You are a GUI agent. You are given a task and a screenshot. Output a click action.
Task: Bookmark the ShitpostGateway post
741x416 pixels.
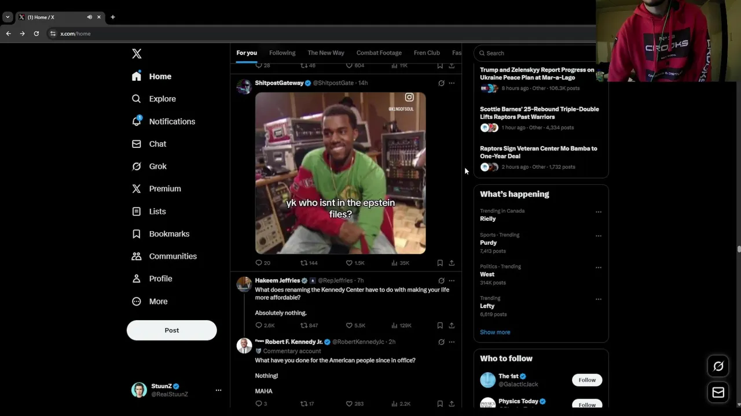440,263
